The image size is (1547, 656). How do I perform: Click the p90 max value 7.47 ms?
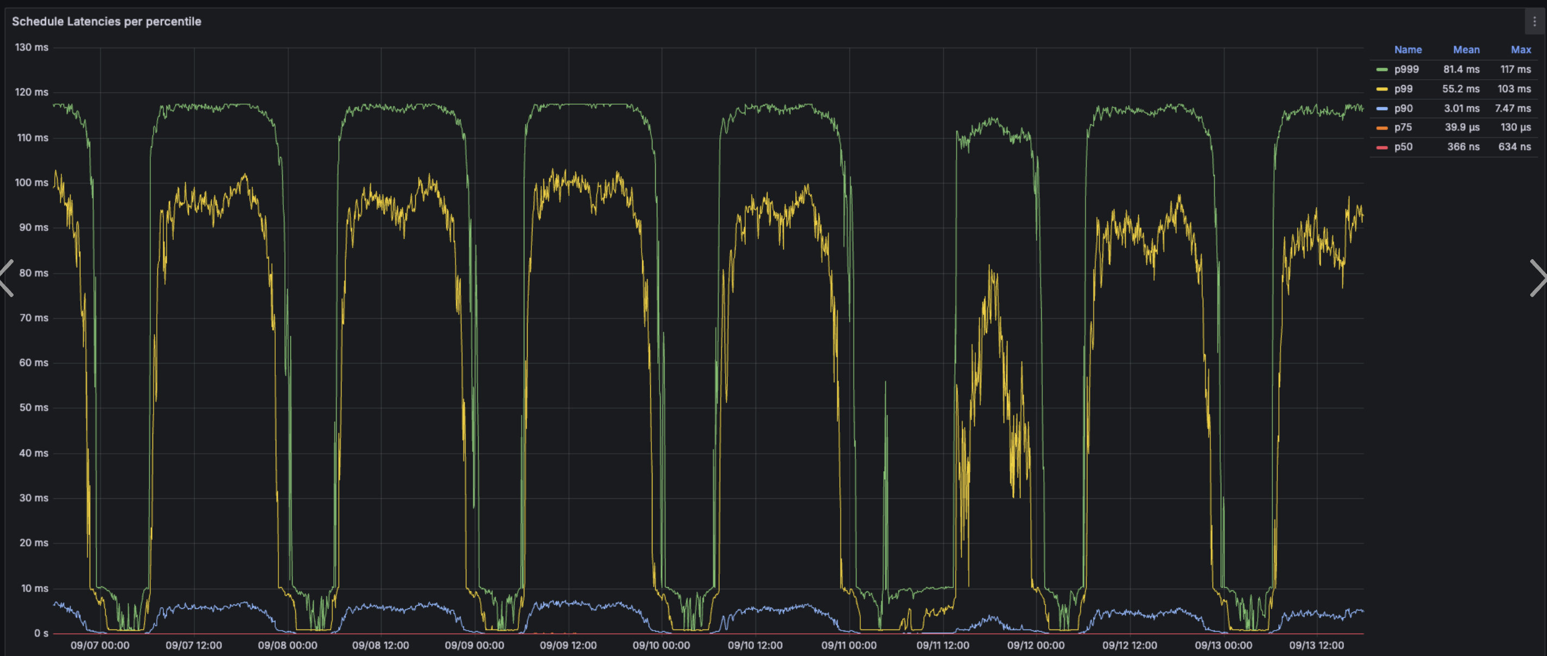tap(1513, 108)
